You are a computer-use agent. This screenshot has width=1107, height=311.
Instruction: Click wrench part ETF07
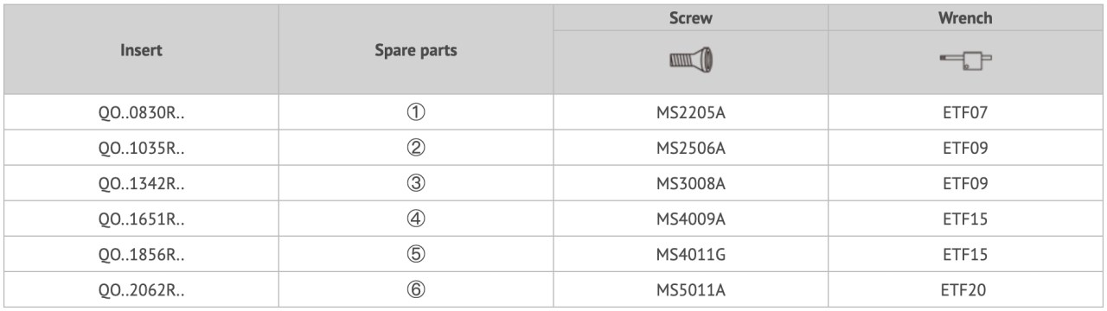coord(964,112)
